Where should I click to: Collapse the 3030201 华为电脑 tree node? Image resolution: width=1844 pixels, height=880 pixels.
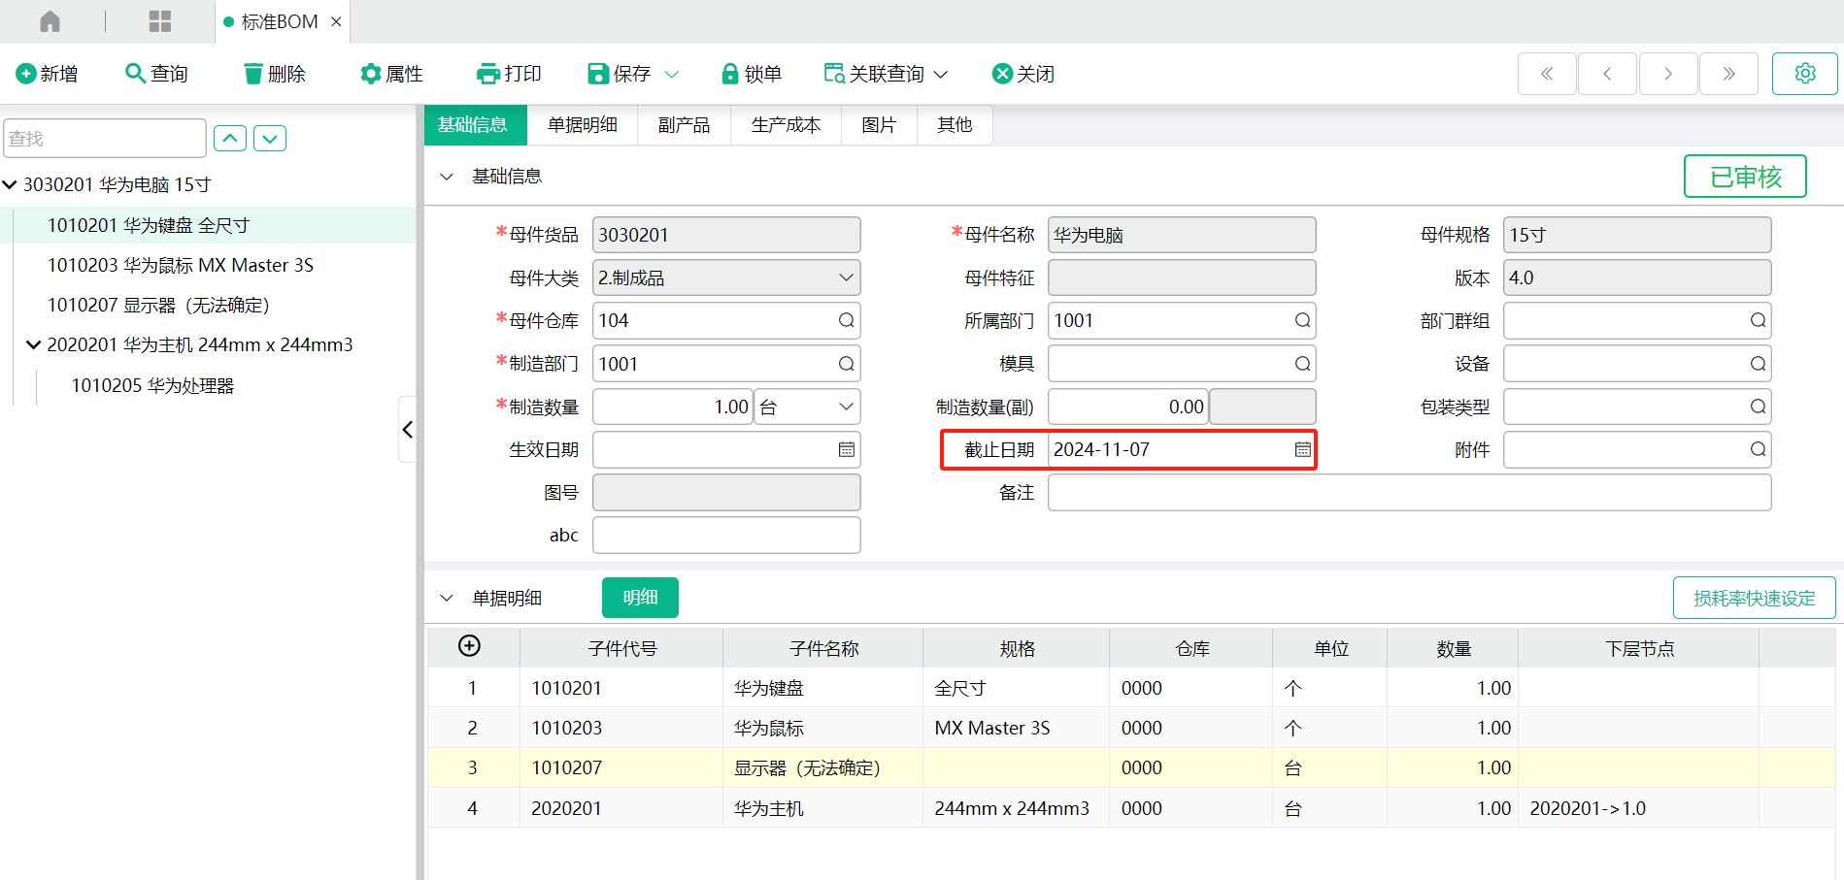click(x=10, y=184)
